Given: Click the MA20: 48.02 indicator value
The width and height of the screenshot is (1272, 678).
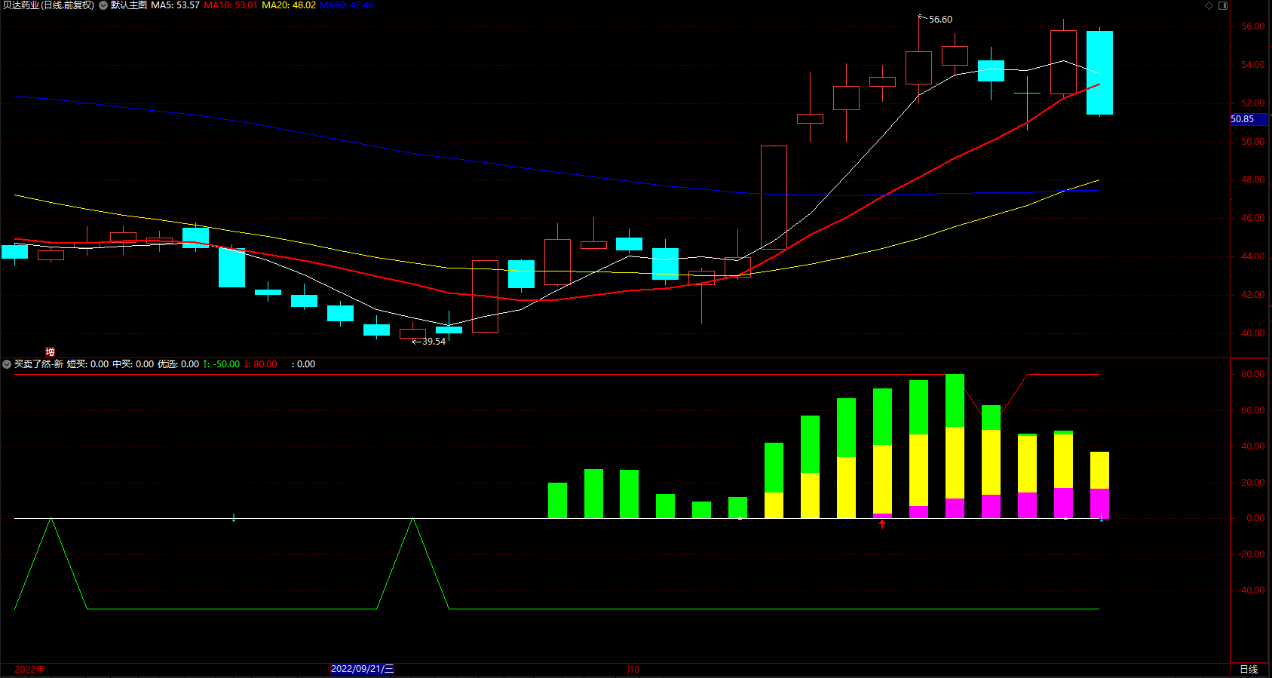Looking at the screenshot, I should tap(289, 5).
